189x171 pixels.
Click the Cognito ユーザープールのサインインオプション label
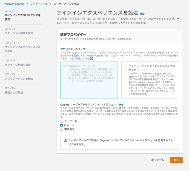(88, 104)
